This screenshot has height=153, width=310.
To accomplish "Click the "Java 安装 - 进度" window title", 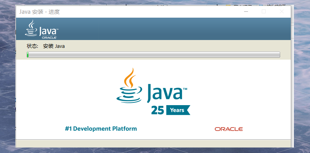I will (40, 12).
